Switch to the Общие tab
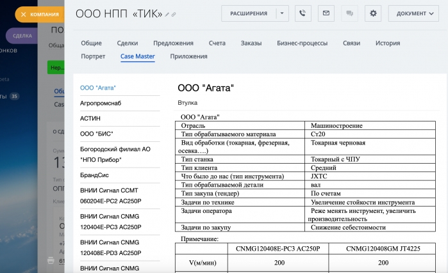The height and width of the screenshot is (273, 448). click(91, 43)
